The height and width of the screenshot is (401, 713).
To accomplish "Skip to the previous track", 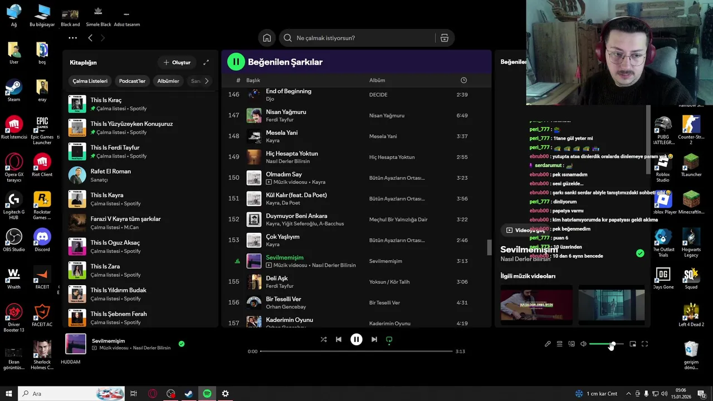I will 339,339.
